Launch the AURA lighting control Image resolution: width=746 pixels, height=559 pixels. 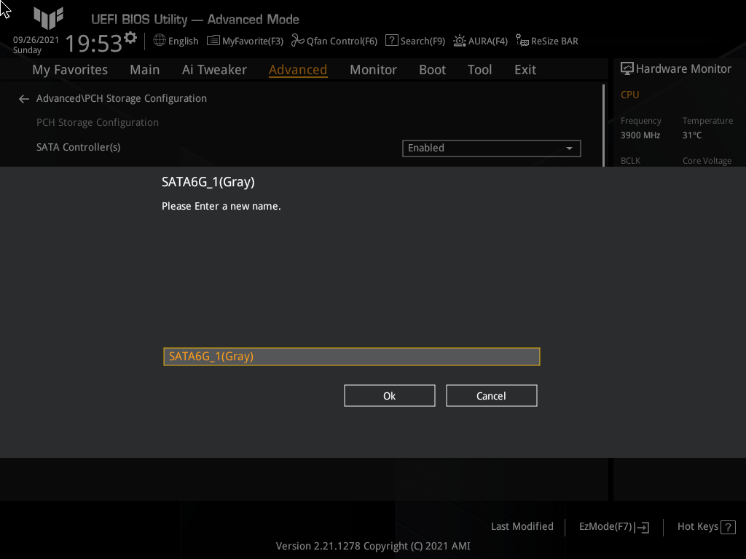480,41
